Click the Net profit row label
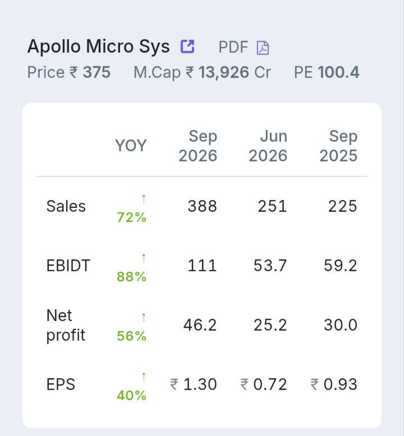This screenshot has width=404, height=436. pyautogui.click(x=66, y=325)
